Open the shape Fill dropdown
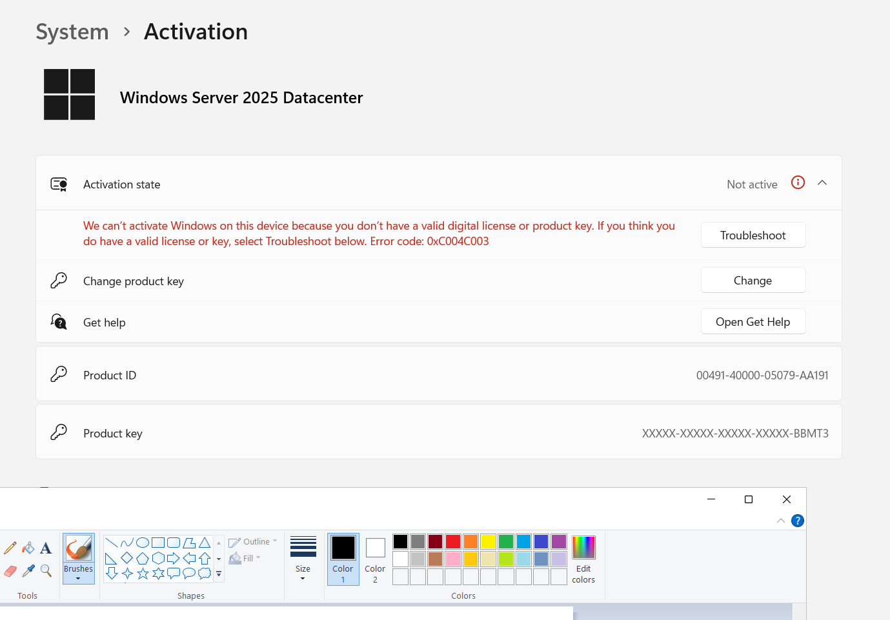890x620 pixels. pyautogui.click(x=245, y=558)
